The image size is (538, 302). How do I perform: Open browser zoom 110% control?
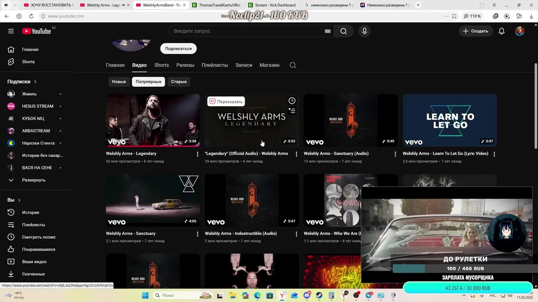tap(472, 16)
